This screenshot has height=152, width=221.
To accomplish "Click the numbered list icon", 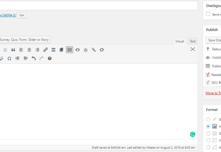I will [x=5, y=50].
